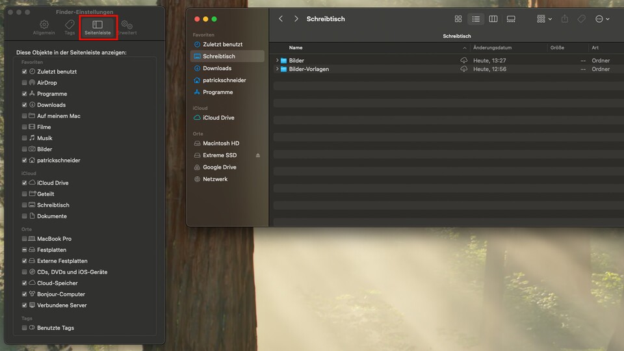Image resolution: width=624 pixels, height=351 pixels.
Task: Open iCloud Drive in Finder sidebar
Action: click(x=218, y=118)
